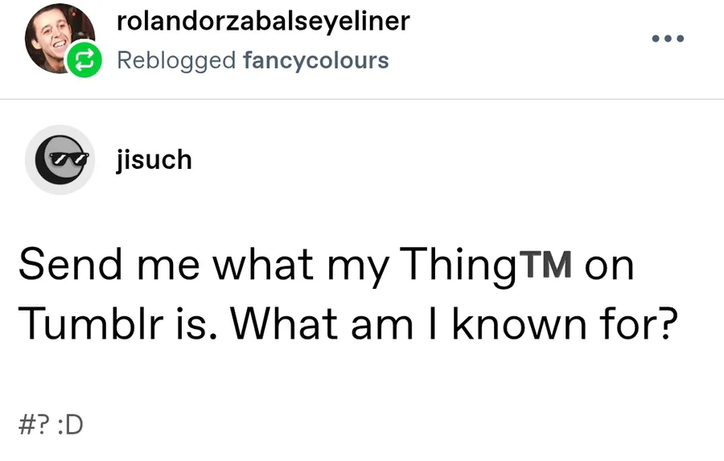
Task: Click the "Reblogged" label in header
Action: click(x=177, y=60)
